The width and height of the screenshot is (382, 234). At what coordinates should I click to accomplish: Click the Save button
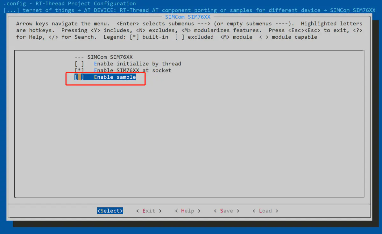226,211
